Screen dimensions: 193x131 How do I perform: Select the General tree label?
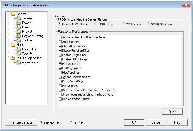tap(22, 14)
